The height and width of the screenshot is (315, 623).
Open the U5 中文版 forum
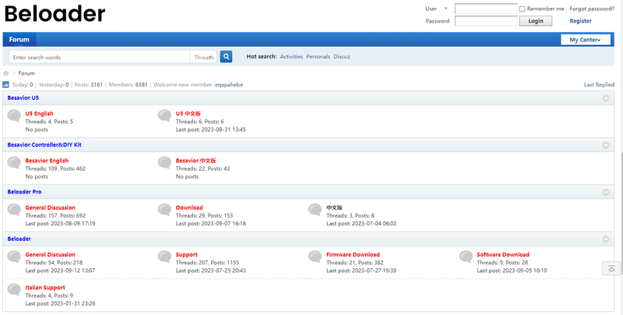coord(188,113)
